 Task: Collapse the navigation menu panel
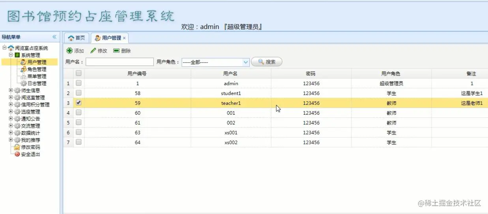[54, 37]
